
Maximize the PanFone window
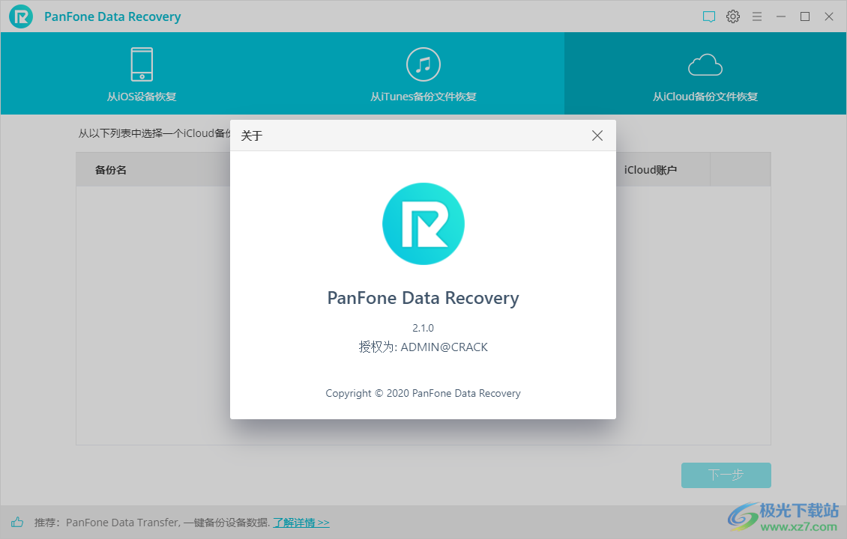805,16
